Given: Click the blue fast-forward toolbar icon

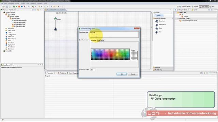Looking at the screenshot, I should coord(22,6).
